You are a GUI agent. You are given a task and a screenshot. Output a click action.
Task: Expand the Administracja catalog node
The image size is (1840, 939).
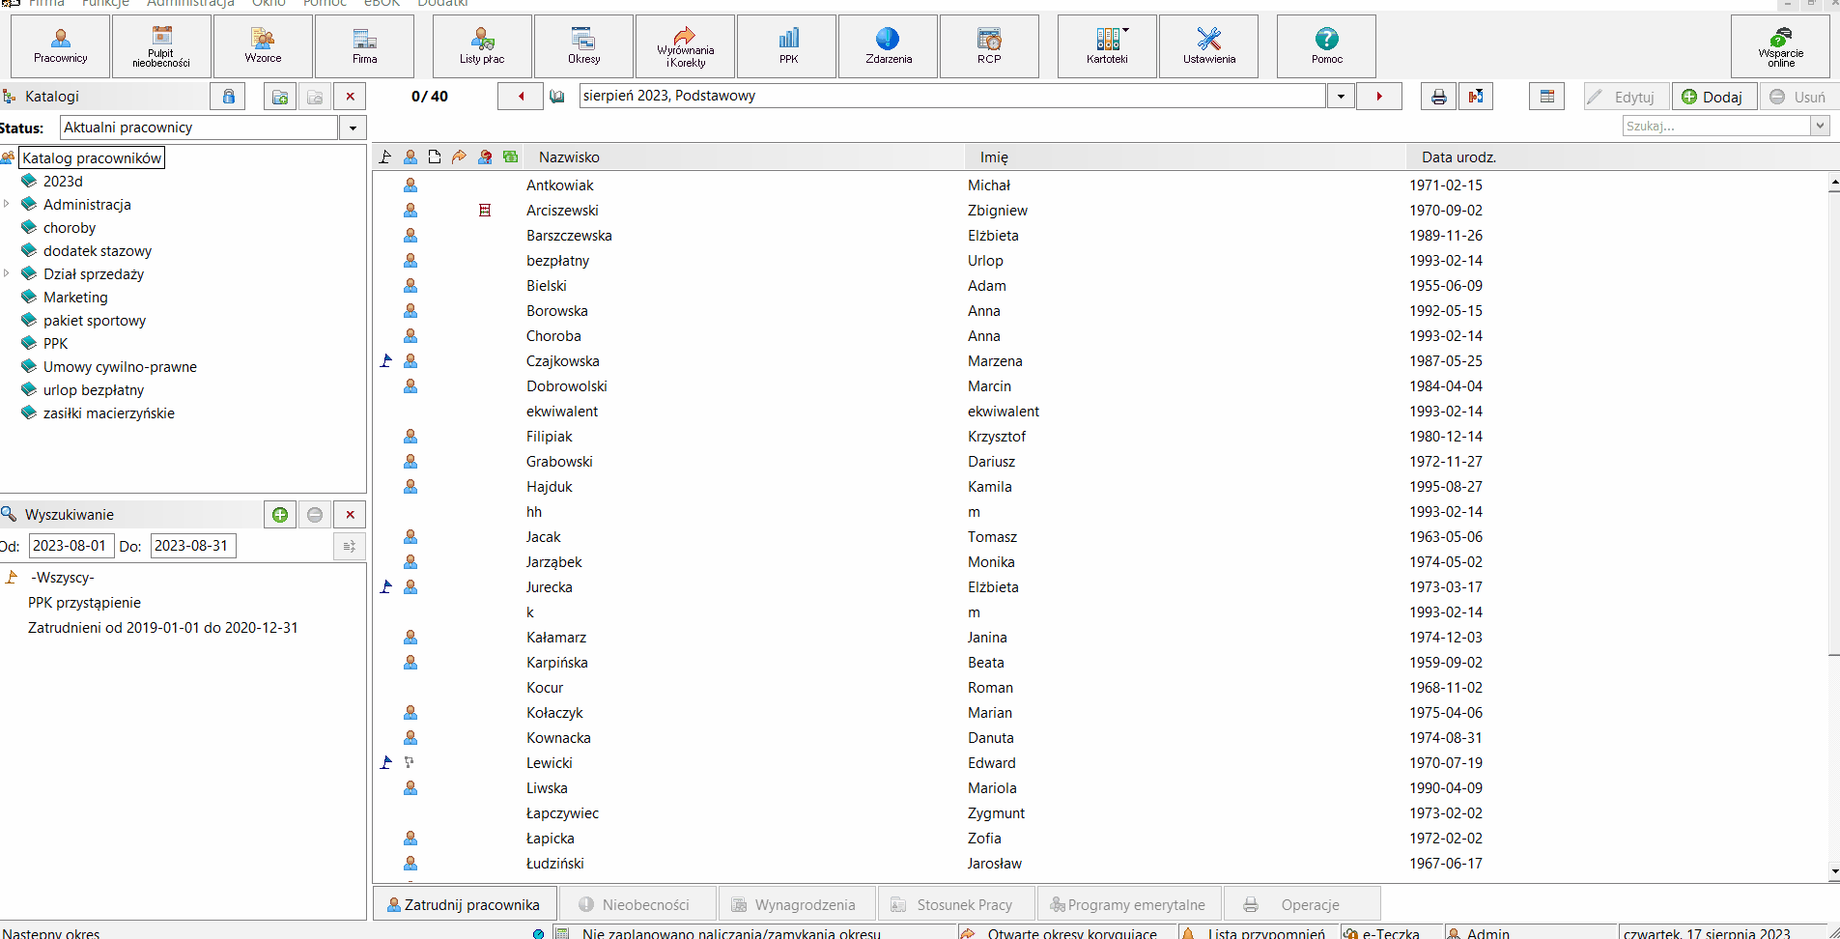coord(7,204)
